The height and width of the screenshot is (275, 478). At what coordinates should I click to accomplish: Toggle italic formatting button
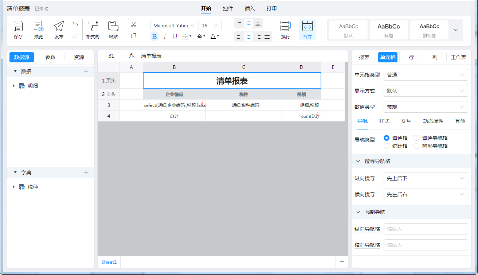(165, 36)
